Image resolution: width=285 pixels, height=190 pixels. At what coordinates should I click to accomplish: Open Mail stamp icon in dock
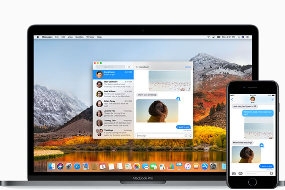click(85, 166)
